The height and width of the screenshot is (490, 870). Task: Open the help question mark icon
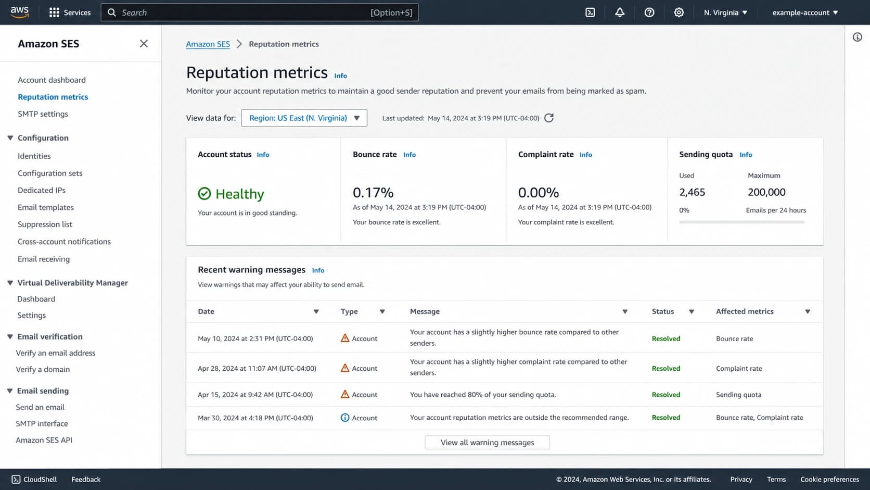point(649,12)
